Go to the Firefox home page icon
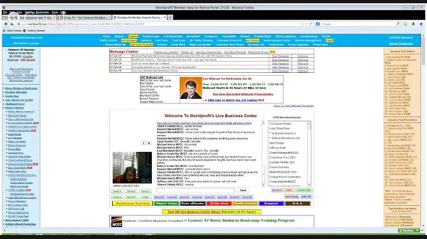The width and height of the screenshot is (427, 239). 421,24
